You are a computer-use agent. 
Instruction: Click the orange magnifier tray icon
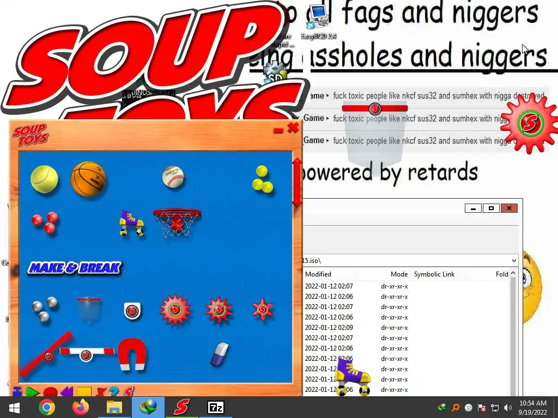456,408
